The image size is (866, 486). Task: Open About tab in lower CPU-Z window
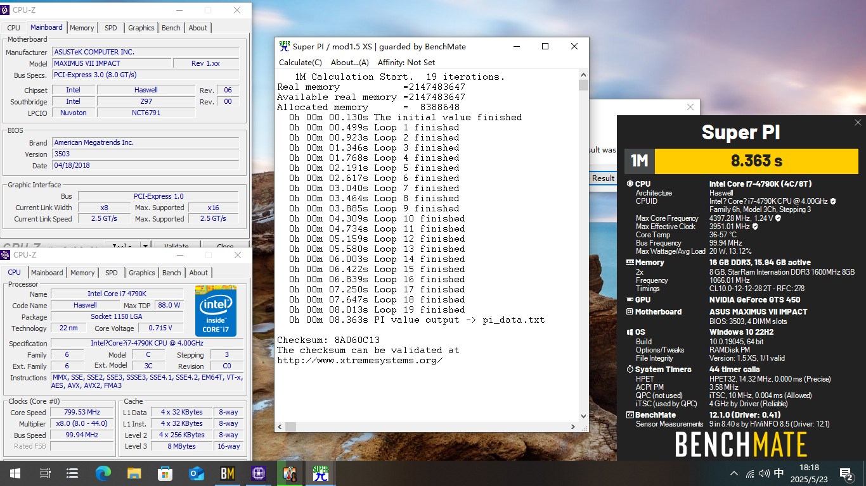[198, 273]
